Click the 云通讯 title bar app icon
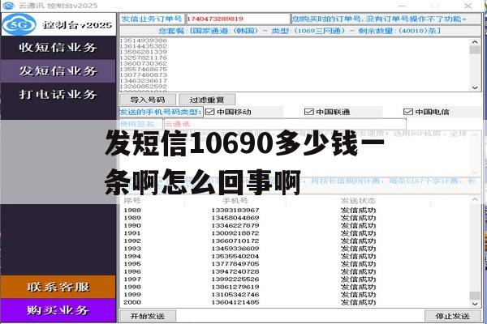487x324 pixels. 8,6
